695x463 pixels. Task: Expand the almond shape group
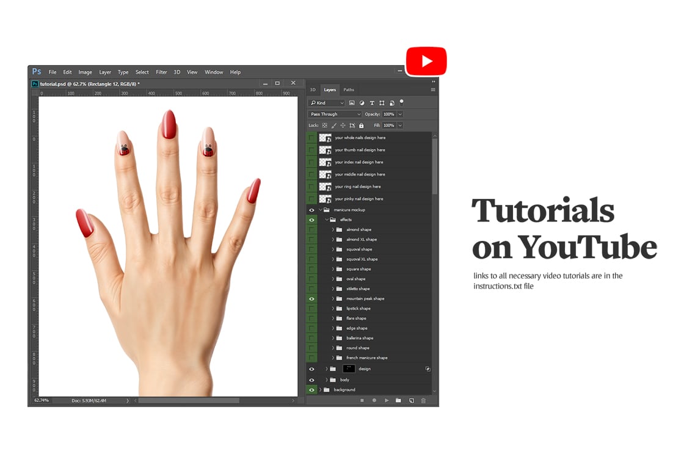[333, 229]
